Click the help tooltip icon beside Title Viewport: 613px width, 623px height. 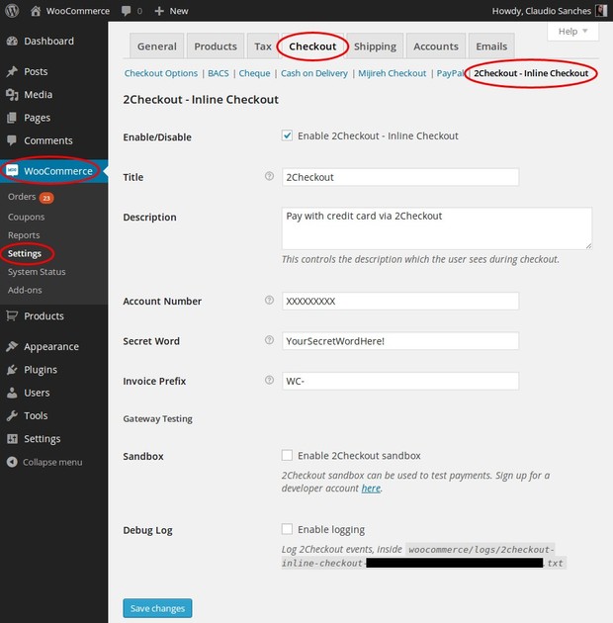pyautogui.click(x=269, y=176)
